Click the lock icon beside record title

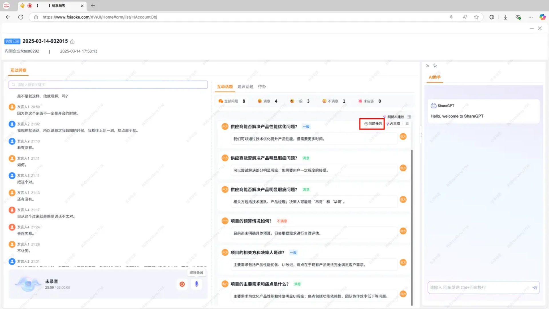tap(72, 42)
